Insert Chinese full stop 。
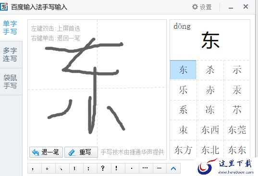Screen dimensions: 258x176 click(49, 168)
